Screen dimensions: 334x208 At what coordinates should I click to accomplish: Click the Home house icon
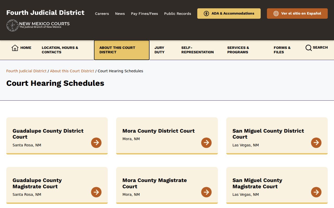click(15, 48)
